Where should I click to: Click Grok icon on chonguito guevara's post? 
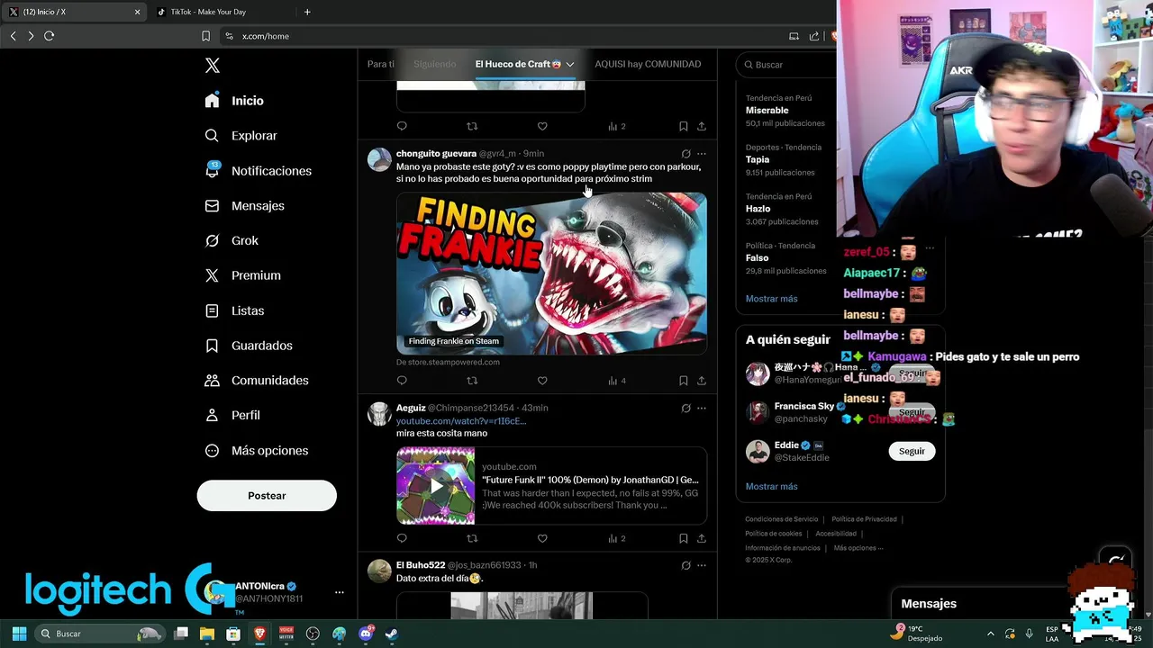point(685,154)
